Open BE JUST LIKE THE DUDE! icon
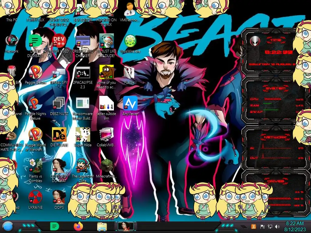This screenshot has height=233, width=311. tap(106, 46)
